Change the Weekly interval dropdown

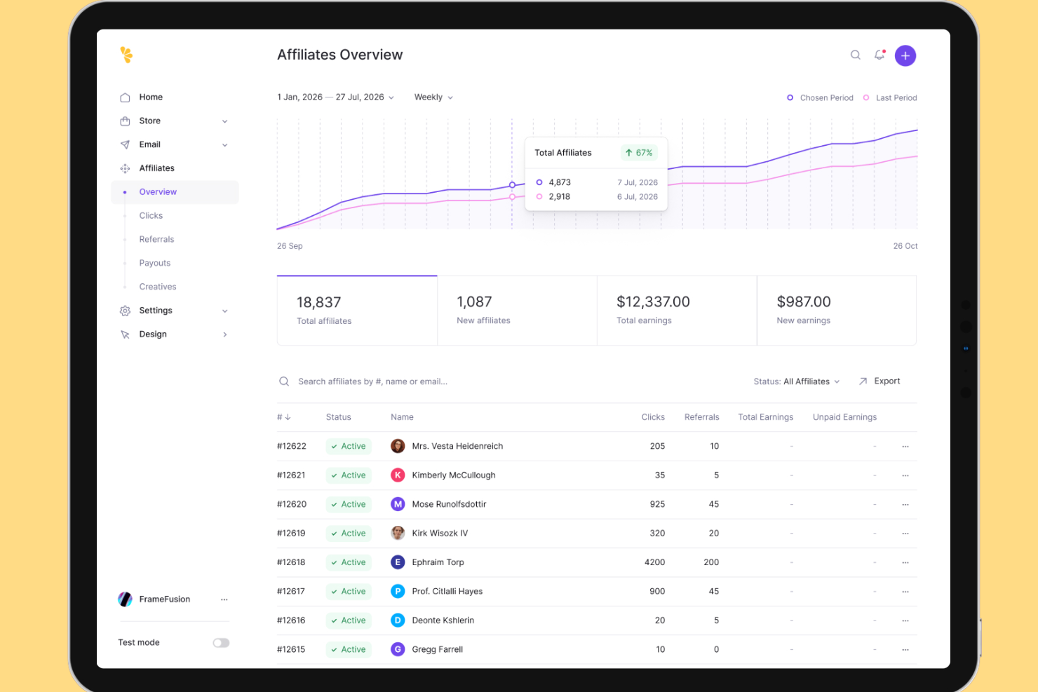[433, 97]
